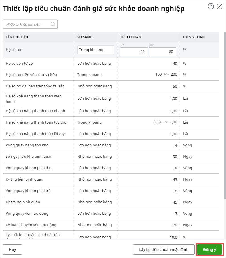This screenshot has height=258, width=226.
Task: Click the 'TÊN CHỈ TIÊU' column header
Action: pos(17,37)
